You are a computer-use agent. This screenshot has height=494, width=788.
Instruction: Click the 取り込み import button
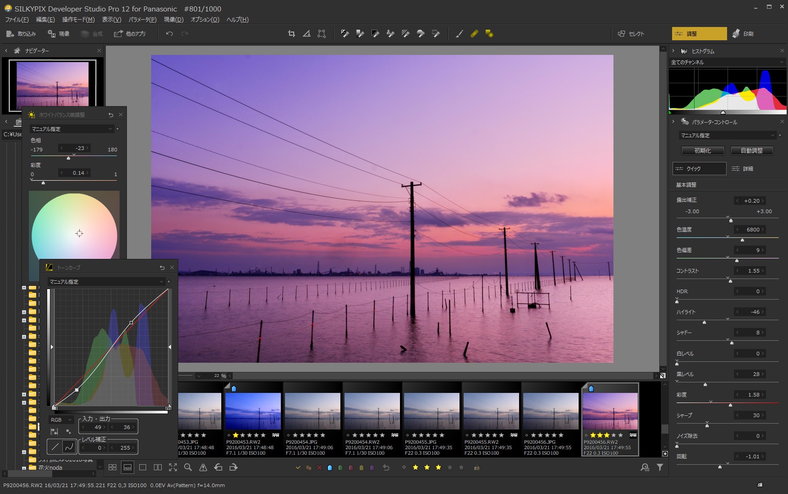pyautogui.click(x=21, y=34)
